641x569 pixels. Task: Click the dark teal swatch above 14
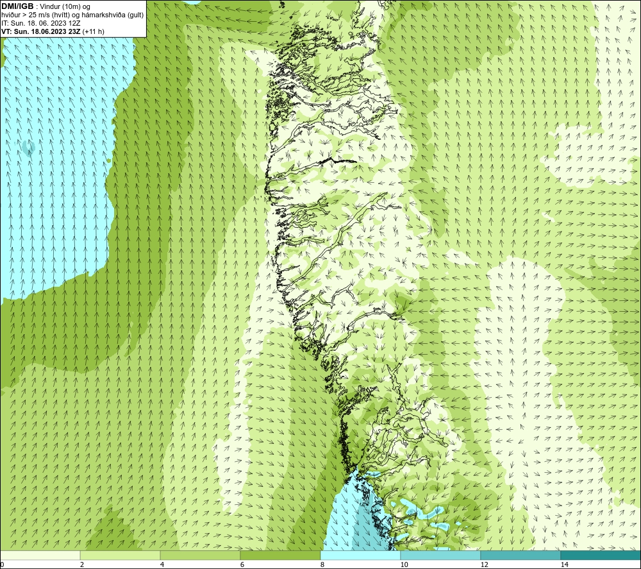(x=600, y=555)
